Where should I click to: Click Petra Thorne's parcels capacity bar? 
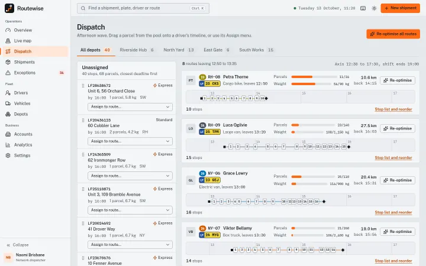tap(314, 77)
